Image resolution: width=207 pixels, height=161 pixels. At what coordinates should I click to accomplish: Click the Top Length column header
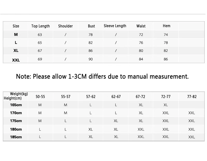coord(40,26)
